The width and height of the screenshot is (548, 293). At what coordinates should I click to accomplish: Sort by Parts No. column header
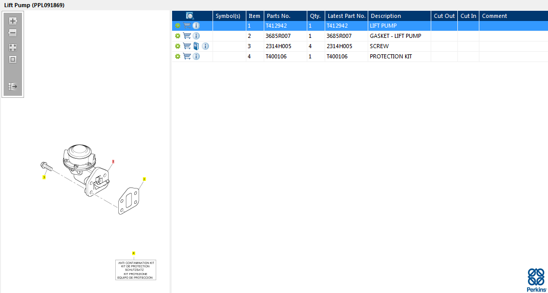(285, 16)
